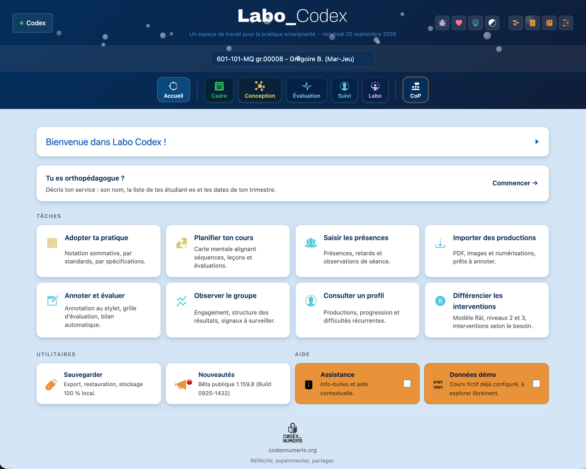Click the pink heart icon
586x469 pixels.
click(x=459, y=23)
